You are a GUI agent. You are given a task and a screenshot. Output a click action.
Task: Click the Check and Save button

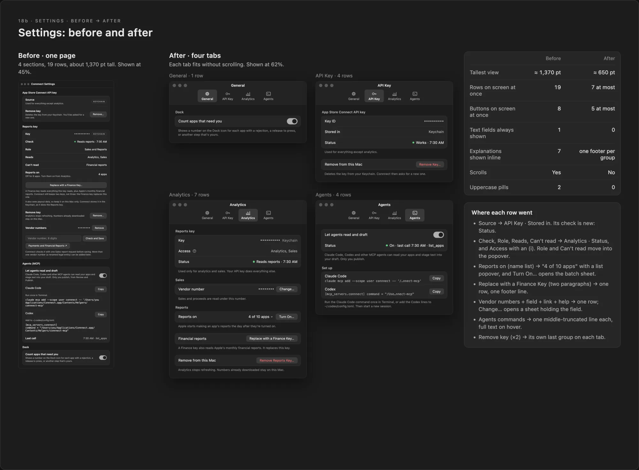95,238
